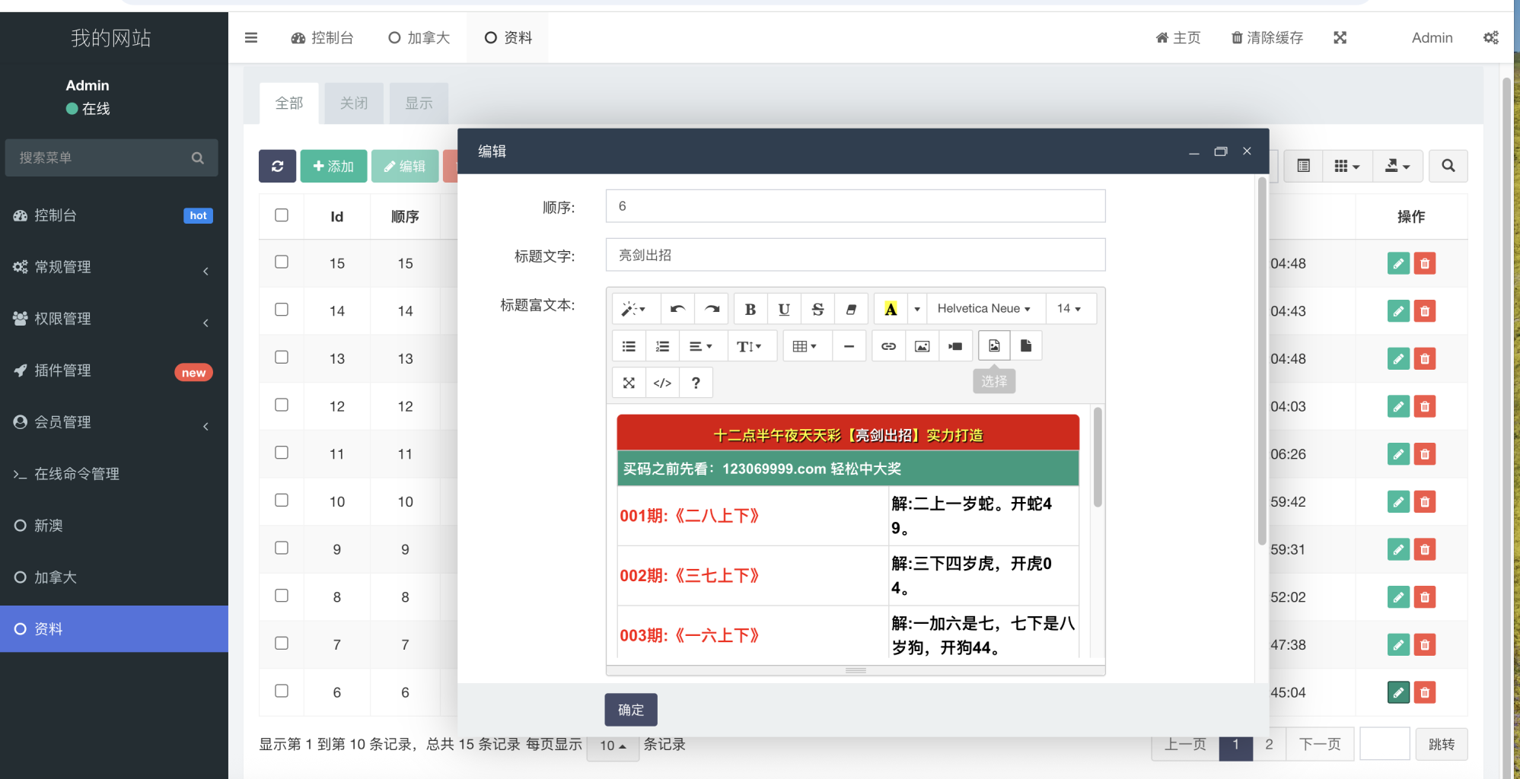The image size is (1520, 779).
Task: Select the underline formatting tool
Action: coord(783,309)
